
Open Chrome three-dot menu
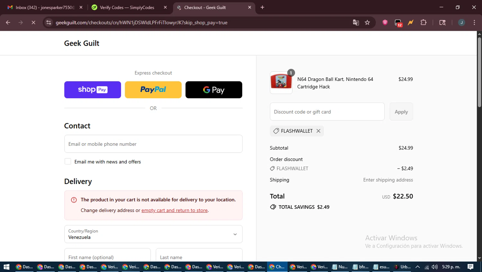pyautogui.click(x=474, y=22)
